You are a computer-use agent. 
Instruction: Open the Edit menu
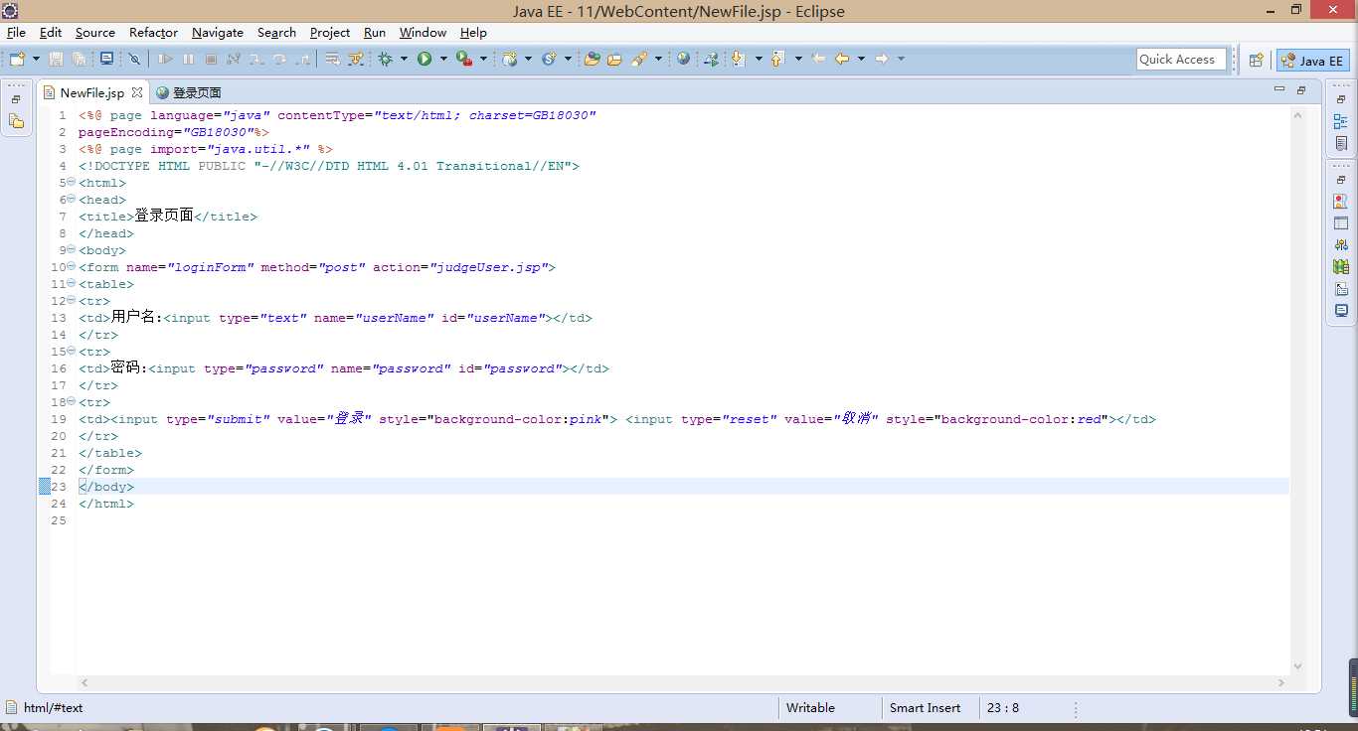click(51, 33)
